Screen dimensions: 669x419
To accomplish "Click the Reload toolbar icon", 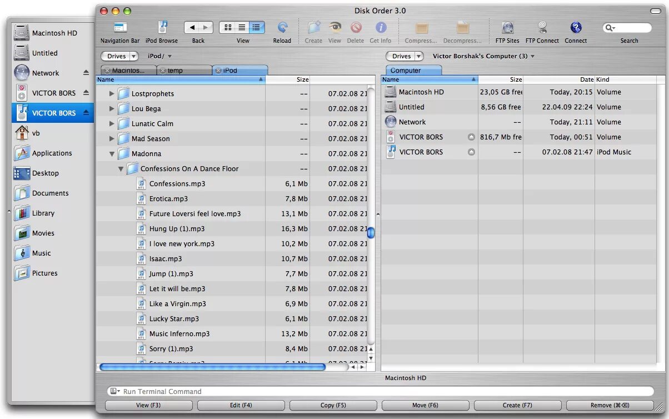I will click(x=282, y=27).
